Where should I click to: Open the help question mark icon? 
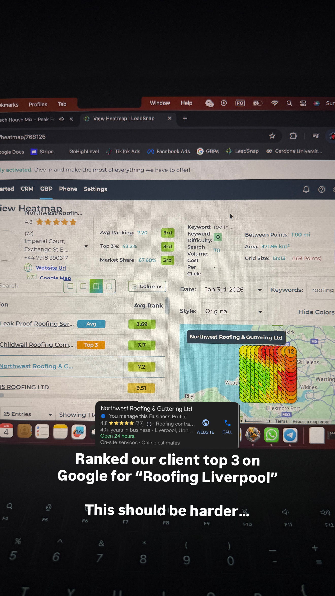click(x=321, y=190)
